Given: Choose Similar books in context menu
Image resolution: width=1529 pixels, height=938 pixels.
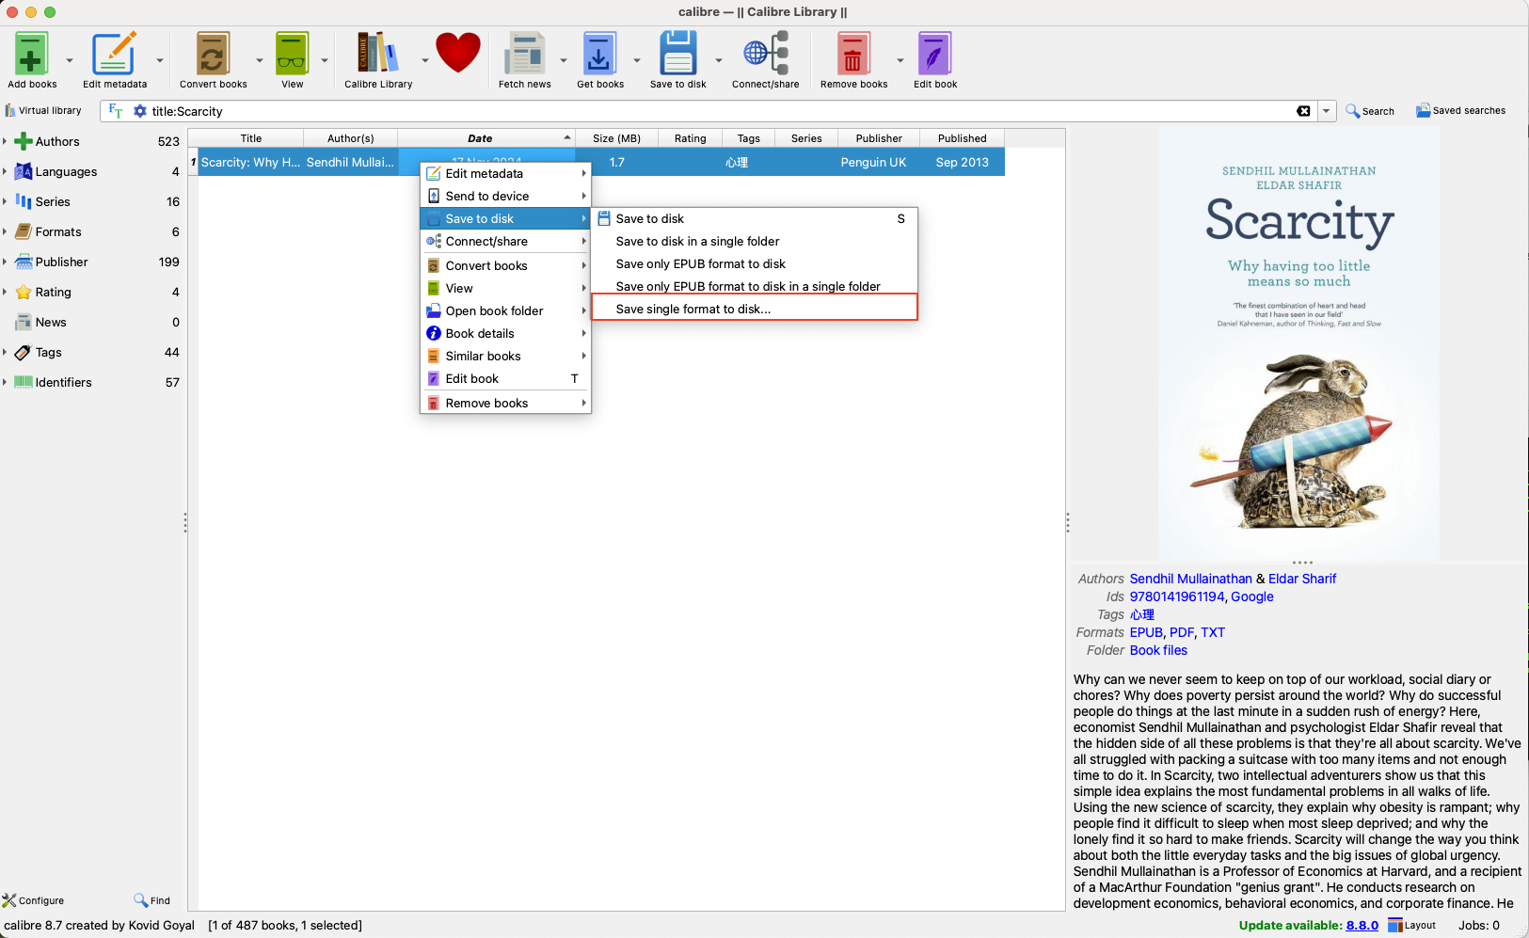Looking at the screenshot, I should tap(505, 356).
